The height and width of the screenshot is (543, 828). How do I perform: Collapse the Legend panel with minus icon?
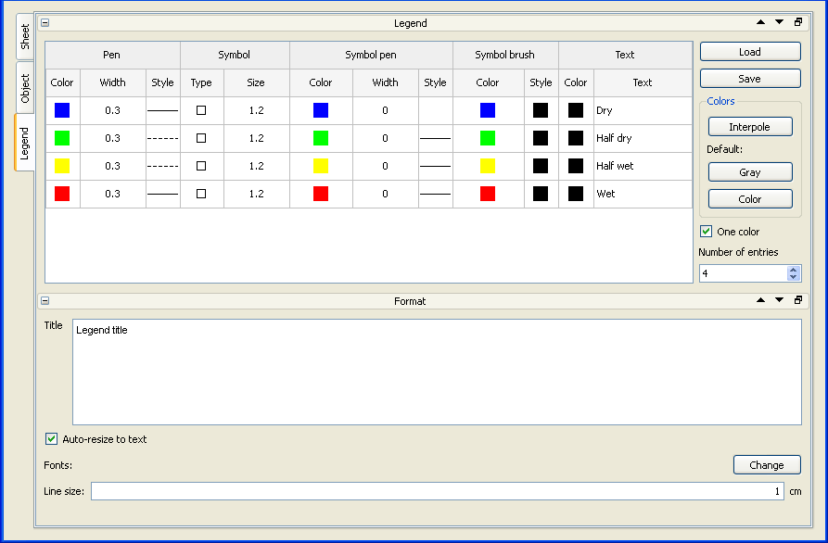click(x=45, y=23)
